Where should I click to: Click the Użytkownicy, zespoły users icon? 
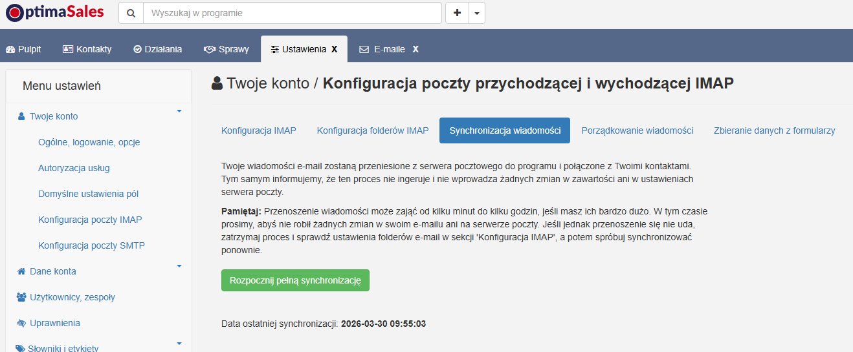21,297
